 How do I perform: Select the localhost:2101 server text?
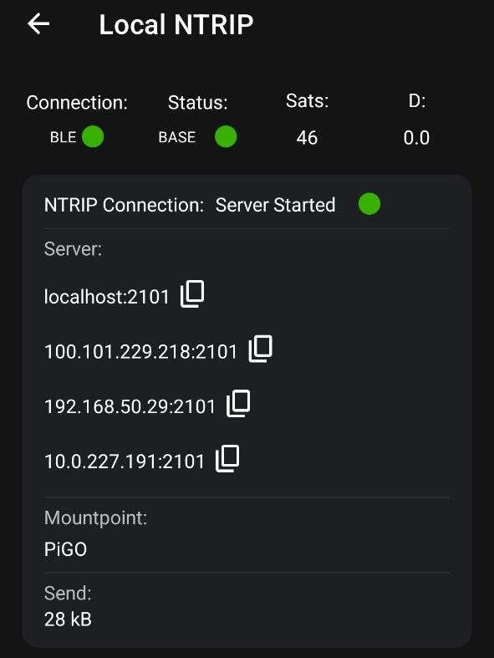point(107,297)
